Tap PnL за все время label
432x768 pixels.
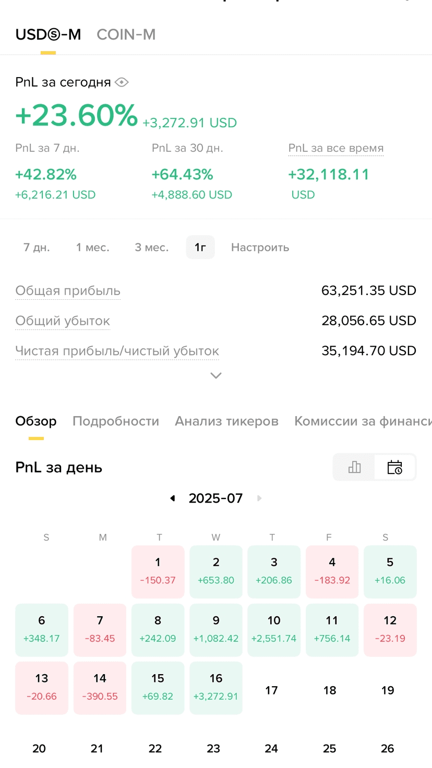pyautogui.click(x=336, y=148)
